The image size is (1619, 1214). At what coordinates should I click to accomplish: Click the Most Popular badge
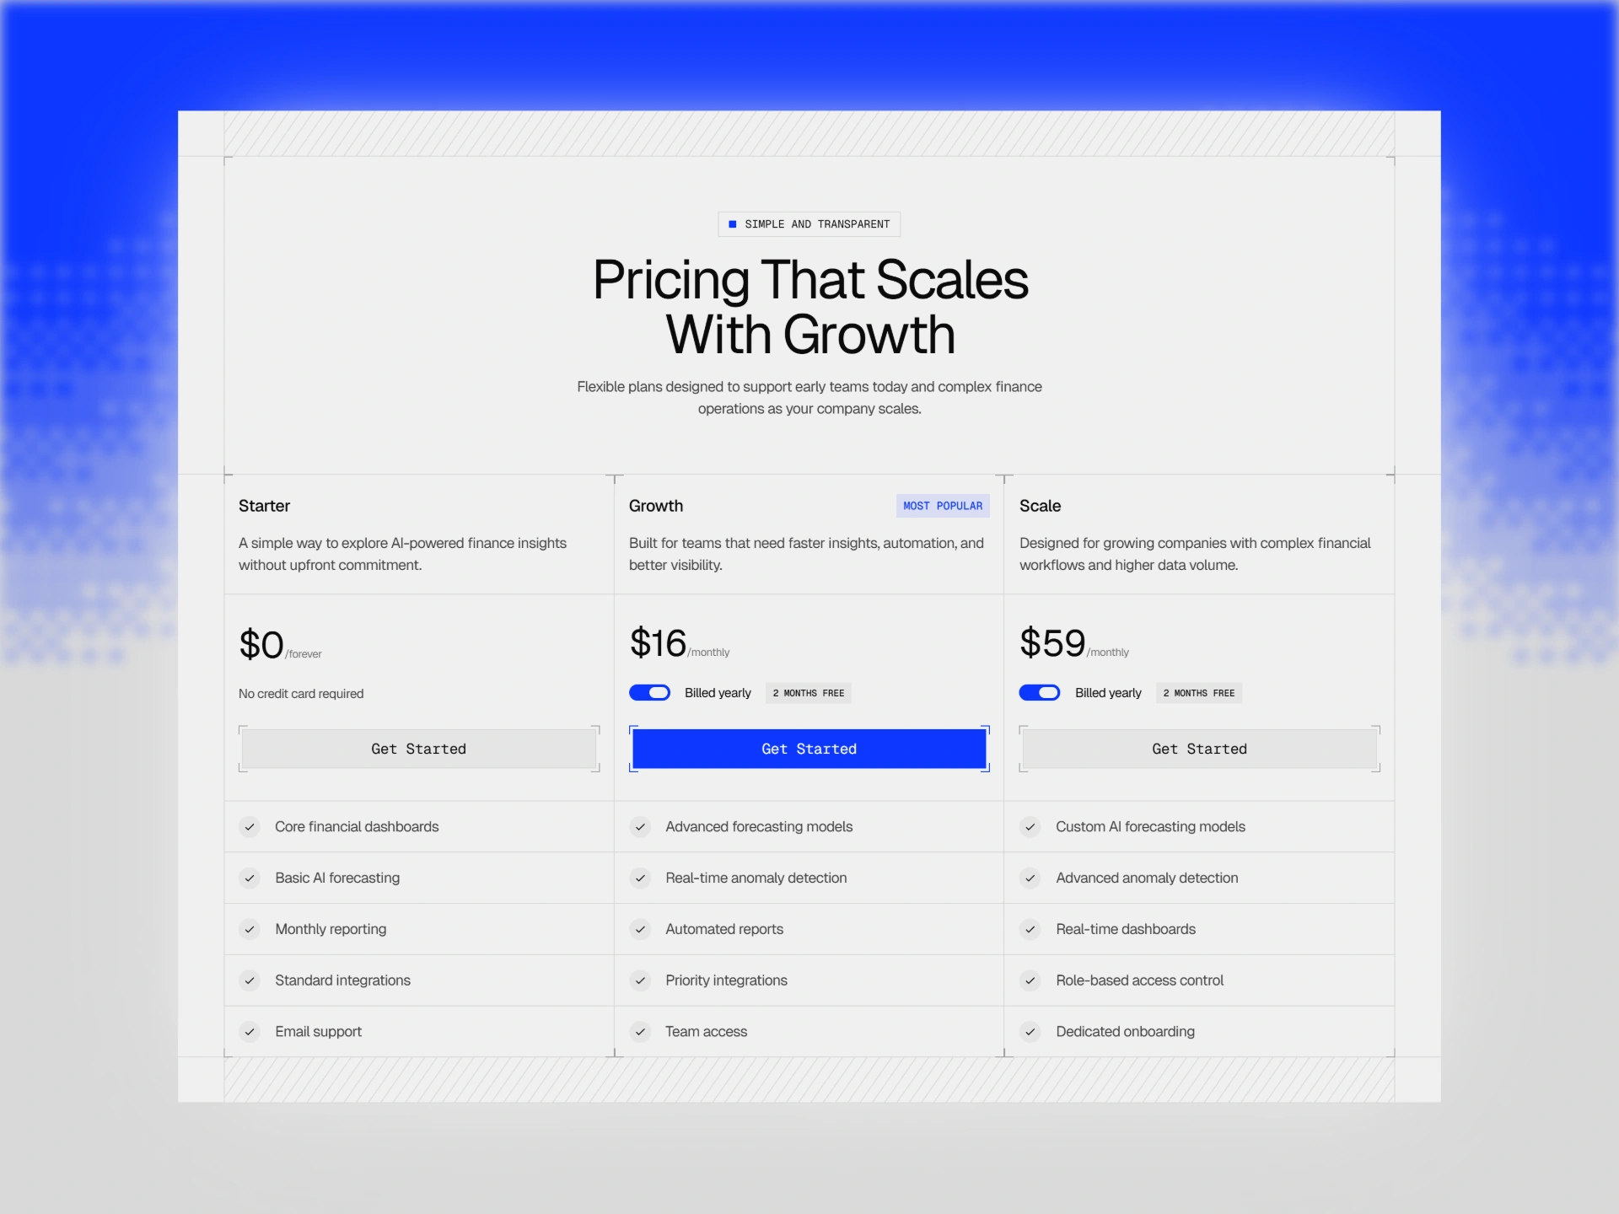click(x=942, y=506)
